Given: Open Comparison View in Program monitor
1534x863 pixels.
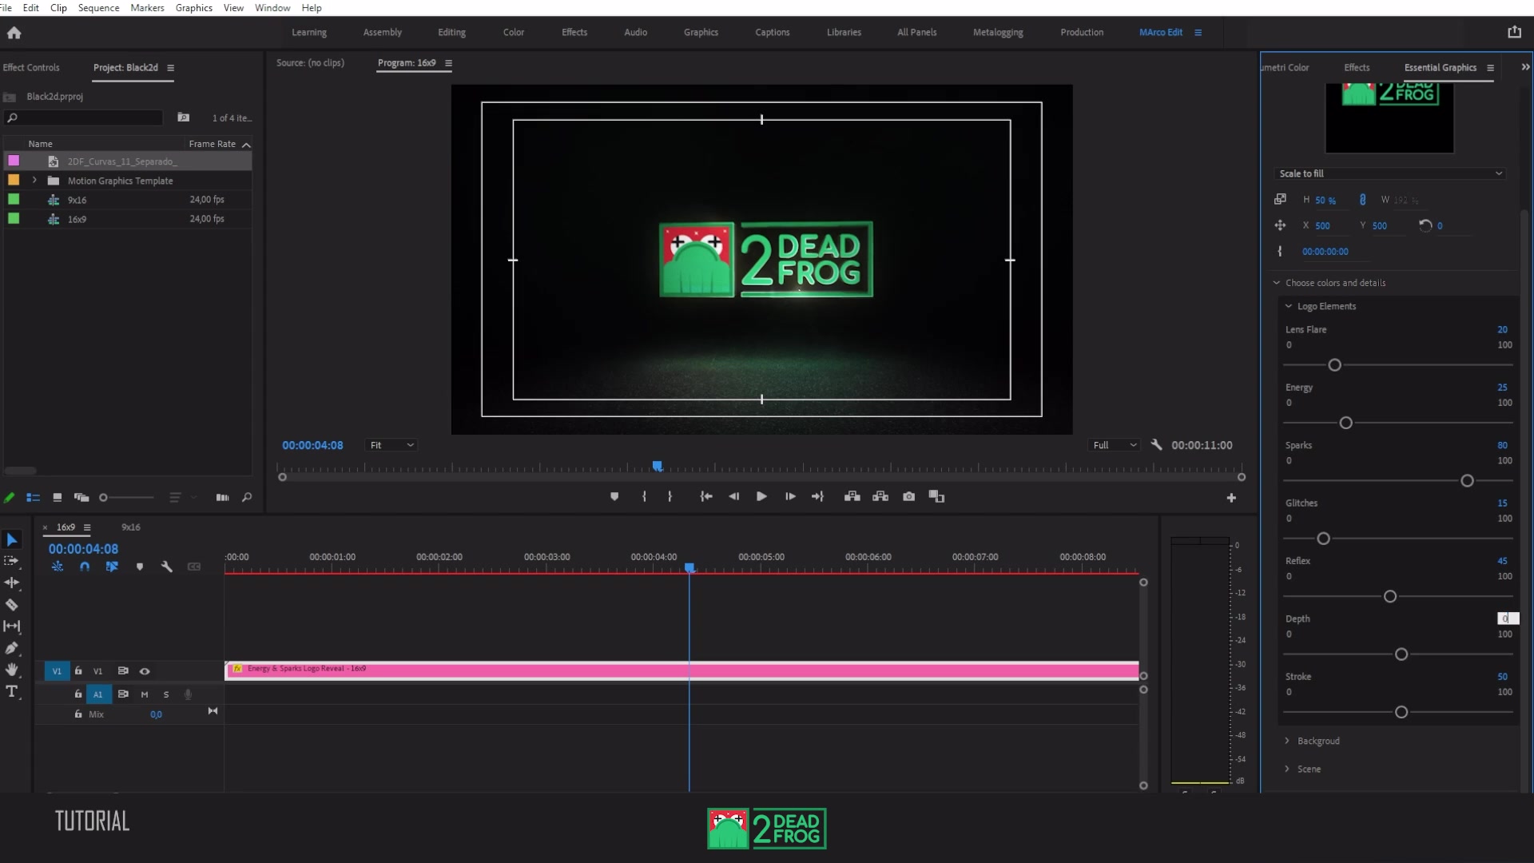Looking at the screenshot, I should click(x=936, y=496).
